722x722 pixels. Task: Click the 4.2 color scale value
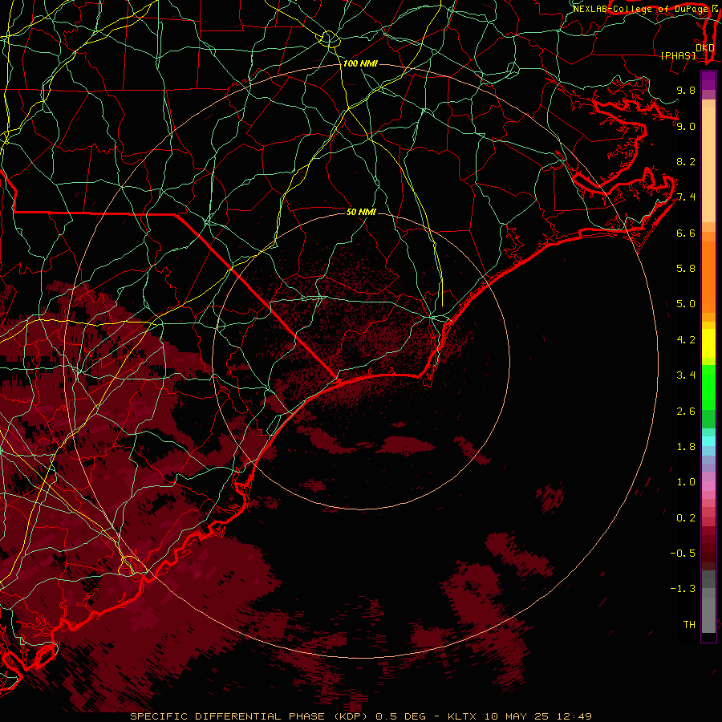686,340
